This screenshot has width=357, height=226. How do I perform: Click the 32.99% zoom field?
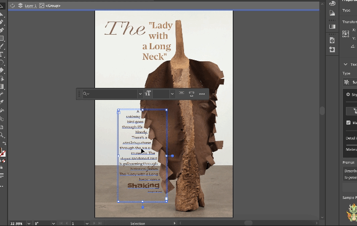tap(17, 223)
